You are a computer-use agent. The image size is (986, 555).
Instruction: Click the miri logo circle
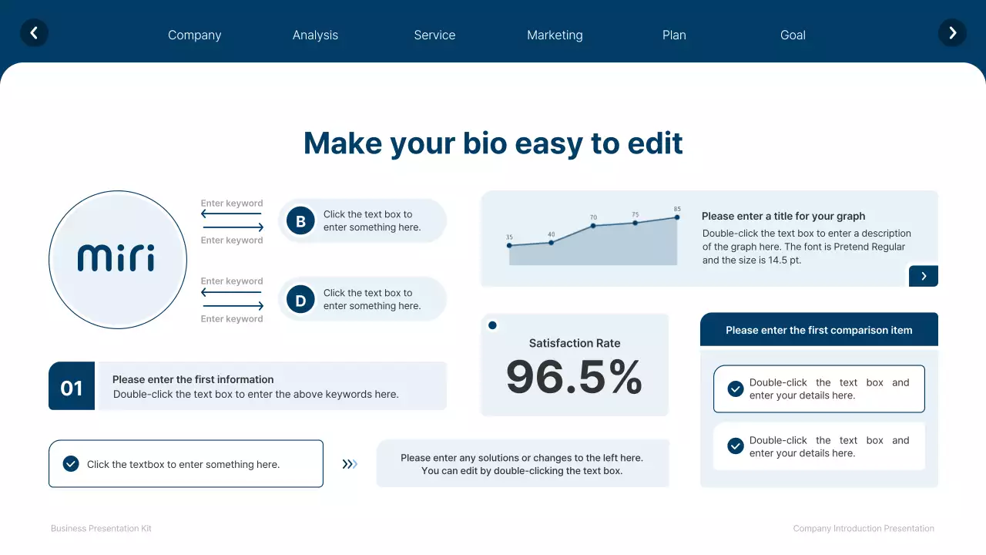[x=117, y=259]
